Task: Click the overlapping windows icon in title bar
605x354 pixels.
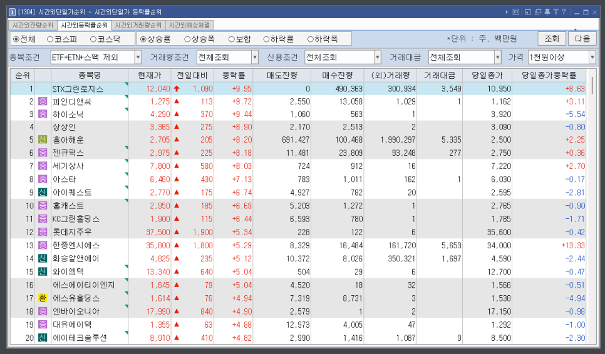Action: click(538, 12)
